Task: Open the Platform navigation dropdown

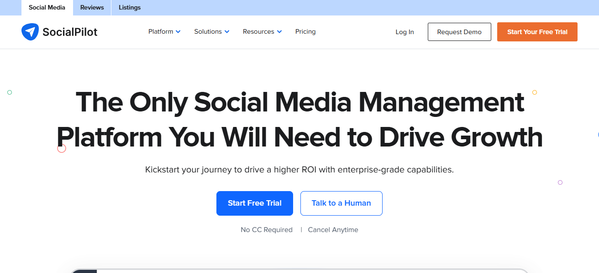Action: click(161, 31)
